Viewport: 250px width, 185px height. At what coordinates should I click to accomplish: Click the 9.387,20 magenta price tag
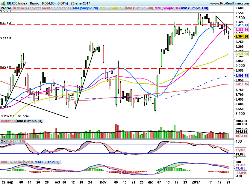[x=242, y=30]
